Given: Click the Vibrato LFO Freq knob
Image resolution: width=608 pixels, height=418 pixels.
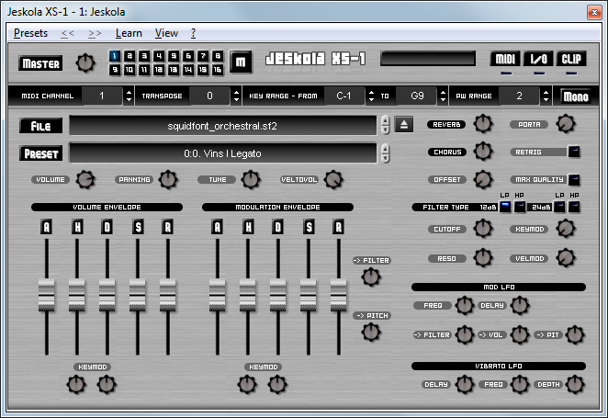Looking at the screenshot, I should 520,384.
